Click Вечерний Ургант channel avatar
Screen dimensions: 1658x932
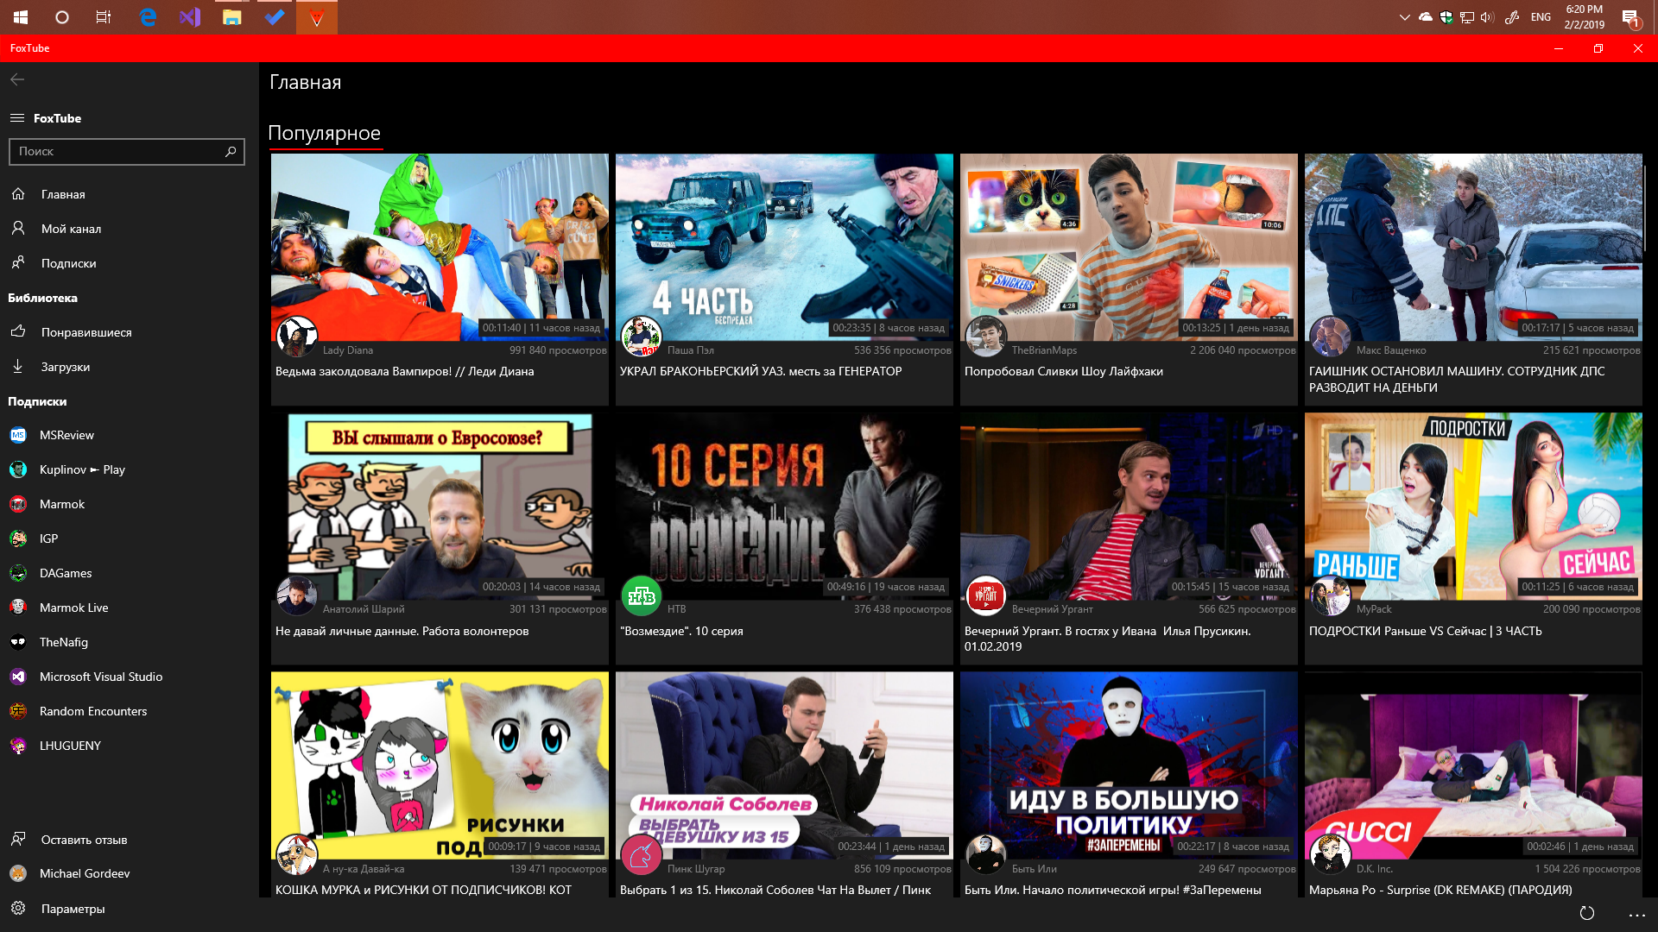pyautogui.click(x=985, y=595)
